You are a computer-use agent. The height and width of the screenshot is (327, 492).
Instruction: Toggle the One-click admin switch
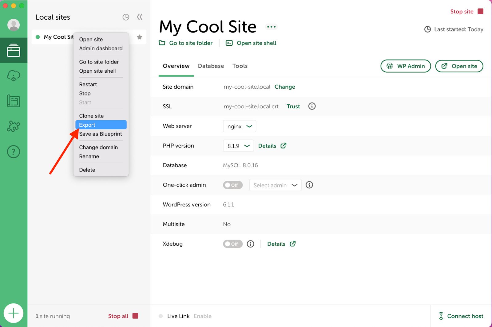pos(233,185)
